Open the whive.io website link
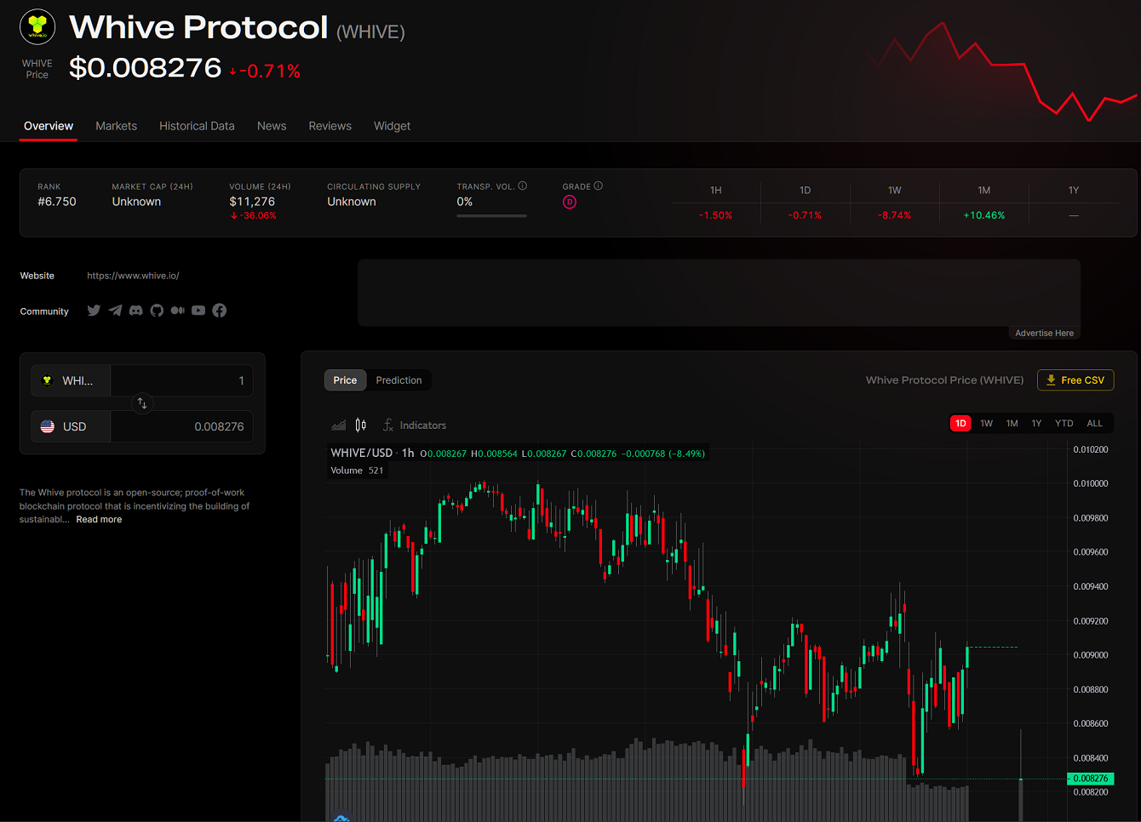This screenshot has height=822, width=1141. [133, 276]
